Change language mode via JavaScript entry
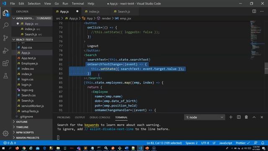 (x=225, y=143)
